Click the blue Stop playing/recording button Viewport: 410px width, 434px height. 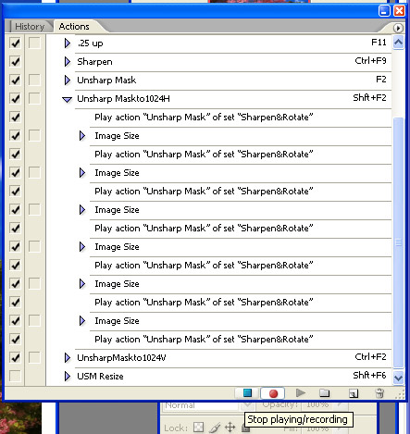point(247,393)
